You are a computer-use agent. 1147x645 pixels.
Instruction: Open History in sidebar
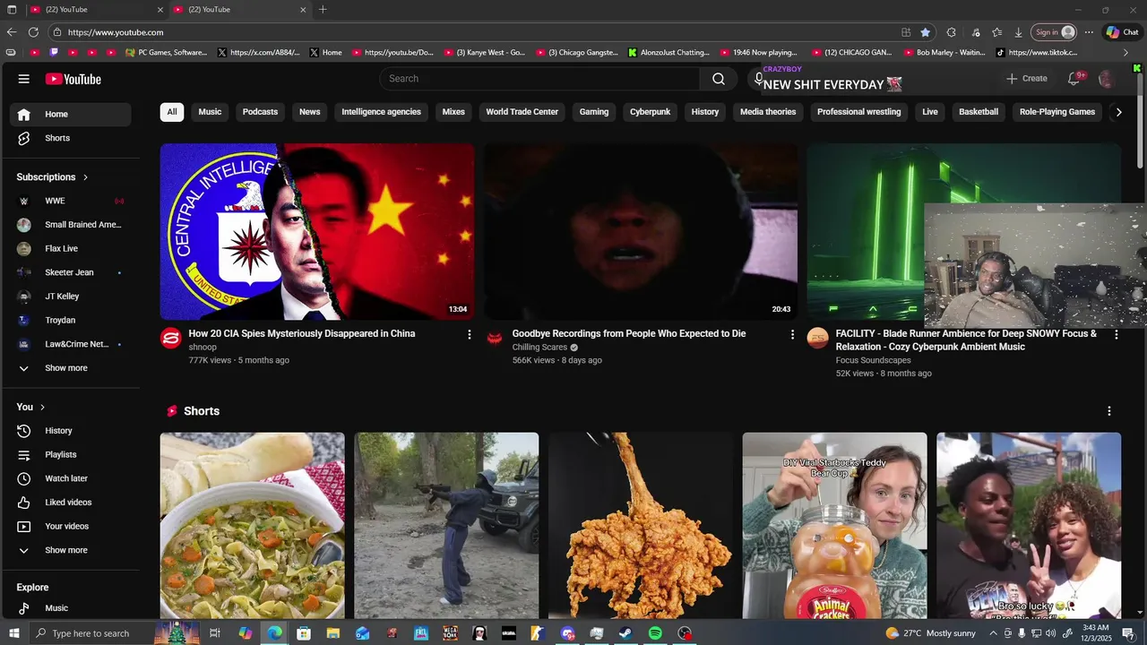coord(71,431)
